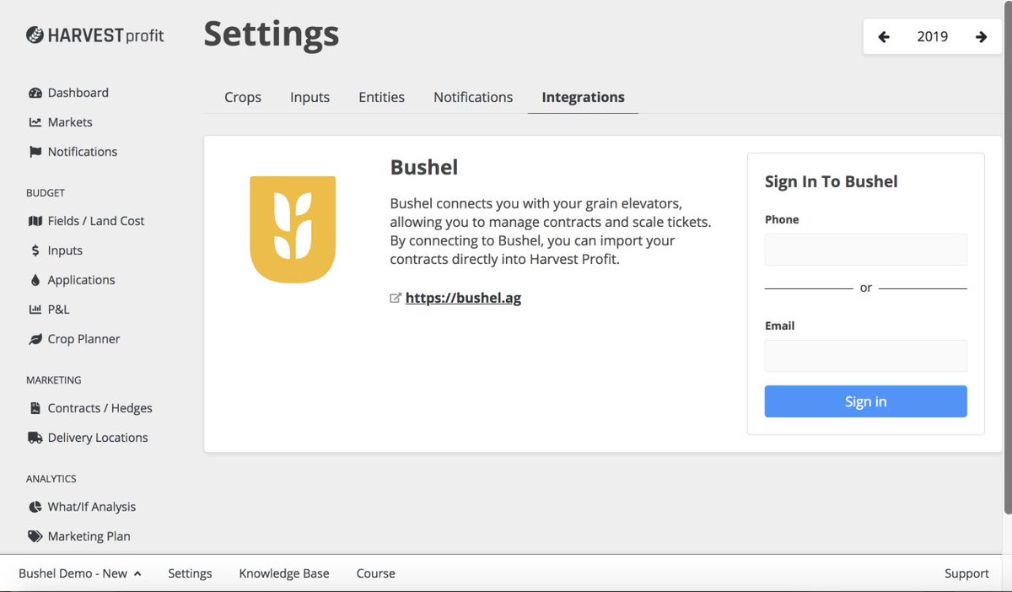Open Settings from the bottom bar

point(190,573)
